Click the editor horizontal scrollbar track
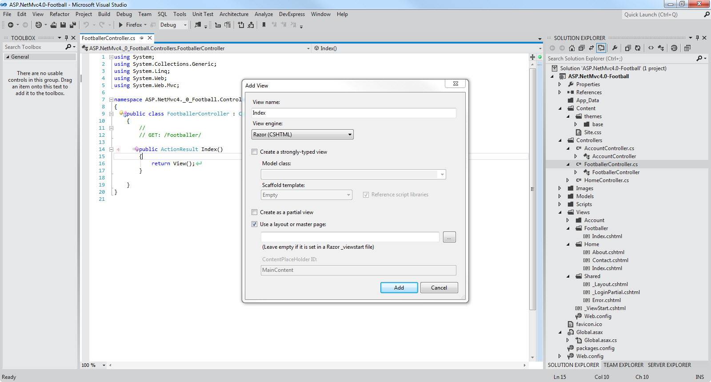711x382 pixels. click(x=317, y=365)
